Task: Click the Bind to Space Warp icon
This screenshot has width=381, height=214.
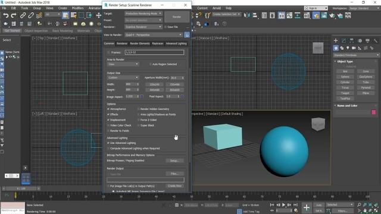Action: tap(39, 15)
